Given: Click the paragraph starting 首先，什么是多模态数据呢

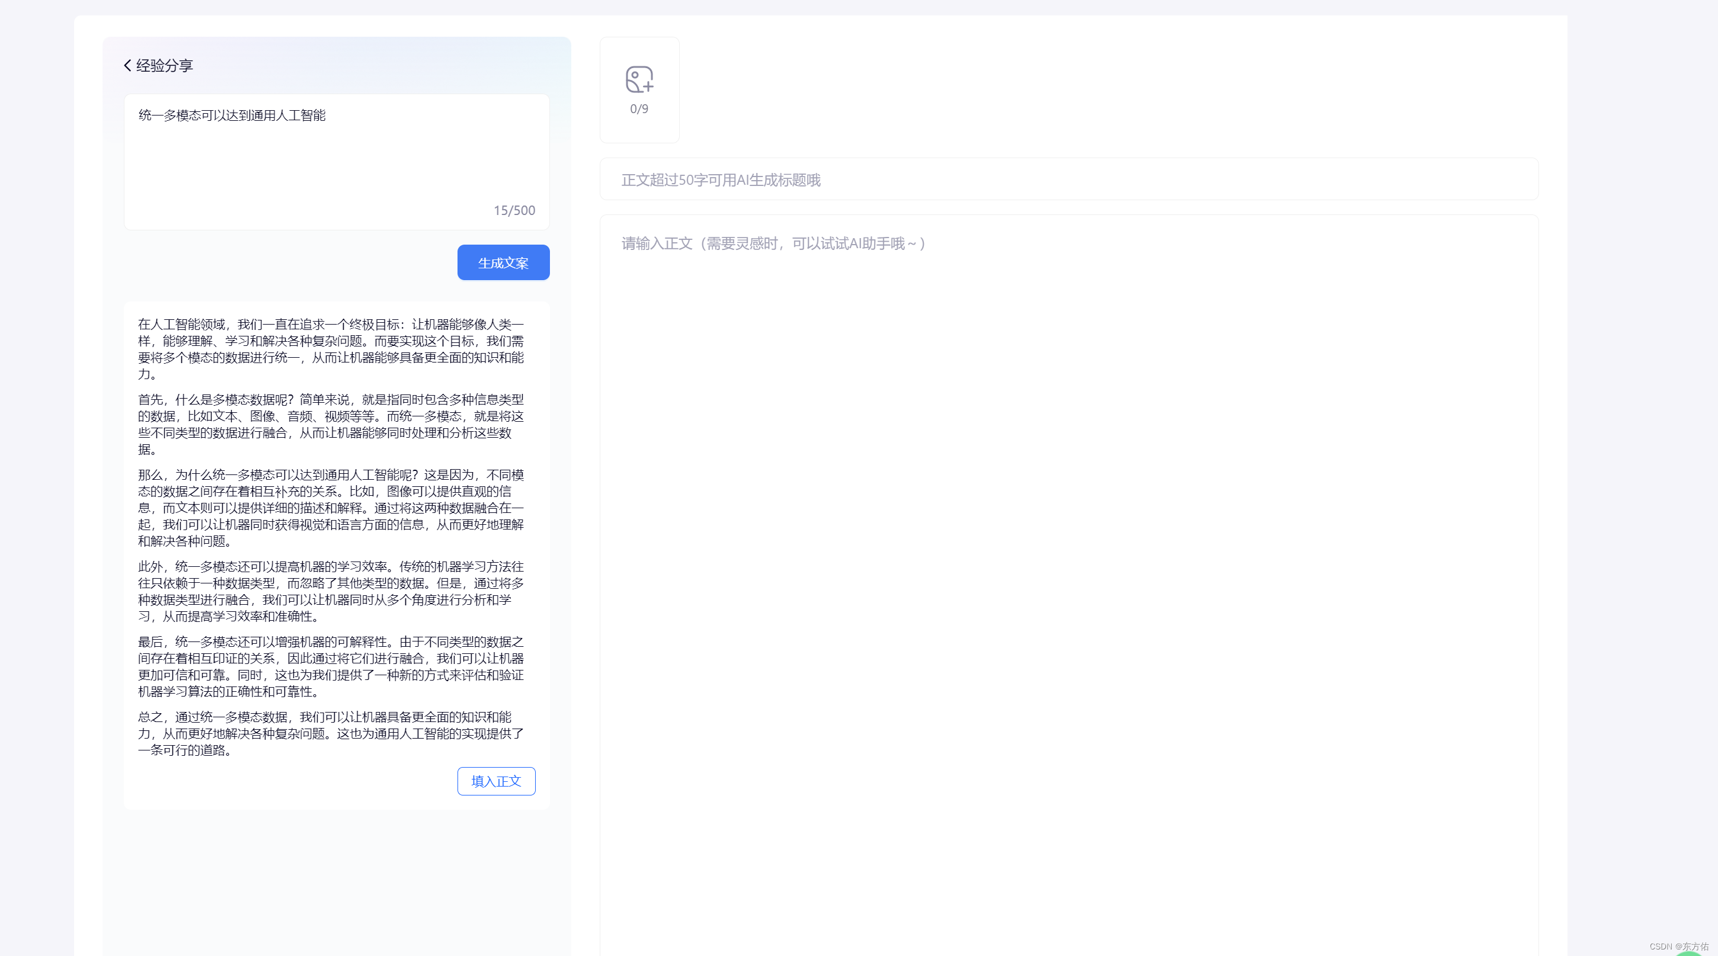Looking at the screenshot, I should coord(331,424).
